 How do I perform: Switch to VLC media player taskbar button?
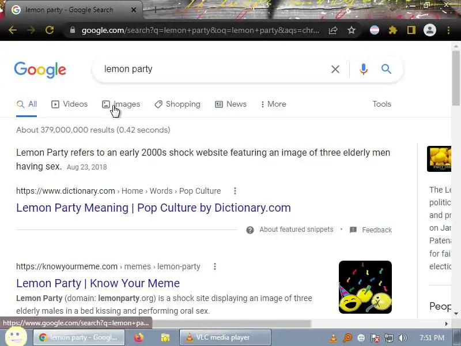tap(225, 337)
